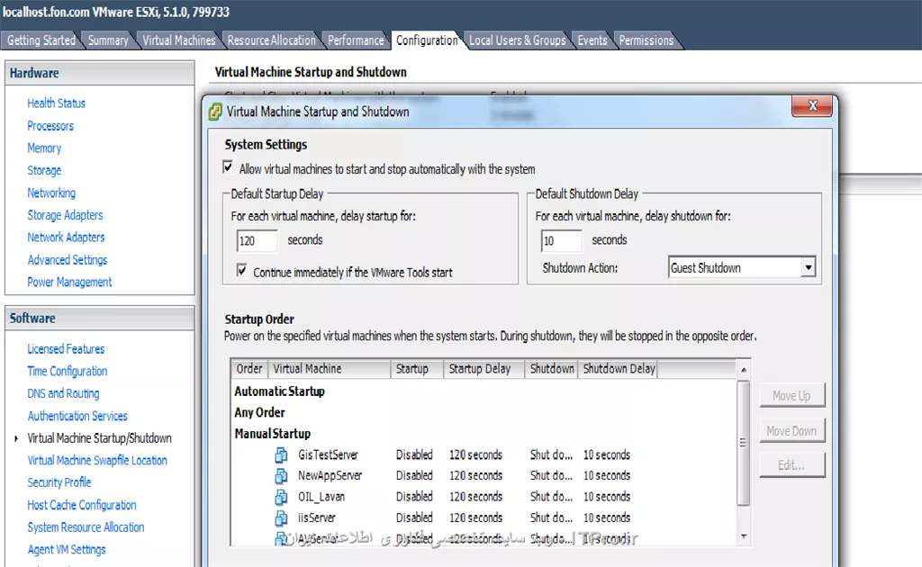
Task: Click the Startup Delay column header
Action: (x=484, y=369)
